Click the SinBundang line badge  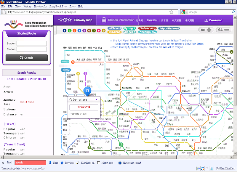[147, 28]
